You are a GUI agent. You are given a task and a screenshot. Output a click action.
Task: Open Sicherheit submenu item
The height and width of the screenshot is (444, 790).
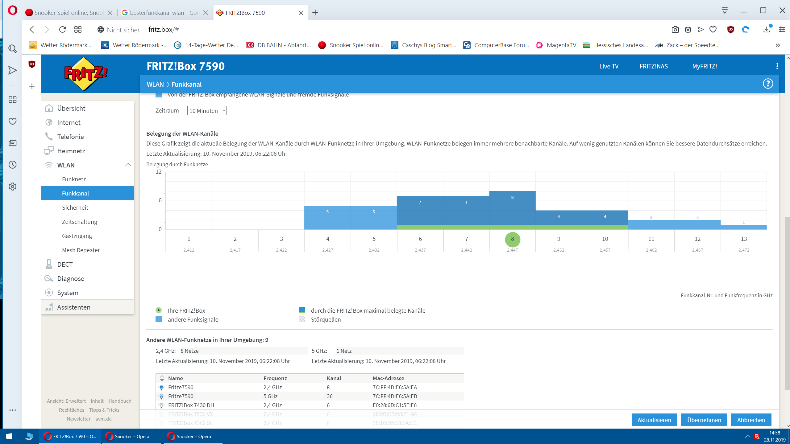point(75,208)
